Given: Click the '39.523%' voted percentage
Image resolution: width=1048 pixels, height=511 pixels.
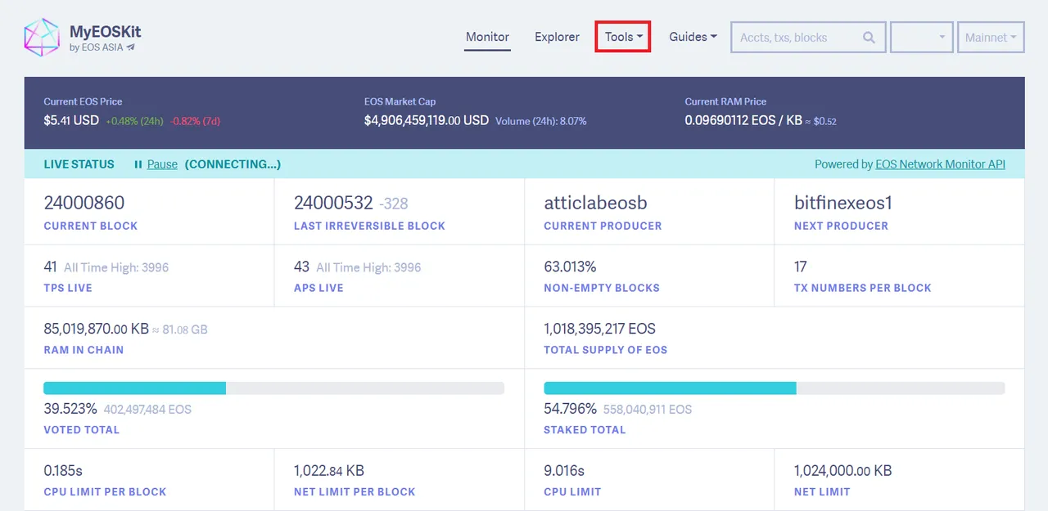Looking at the screenshot, I should (70, 408).
